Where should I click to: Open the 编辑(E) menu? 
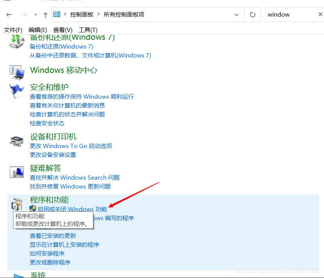[38, 30]
